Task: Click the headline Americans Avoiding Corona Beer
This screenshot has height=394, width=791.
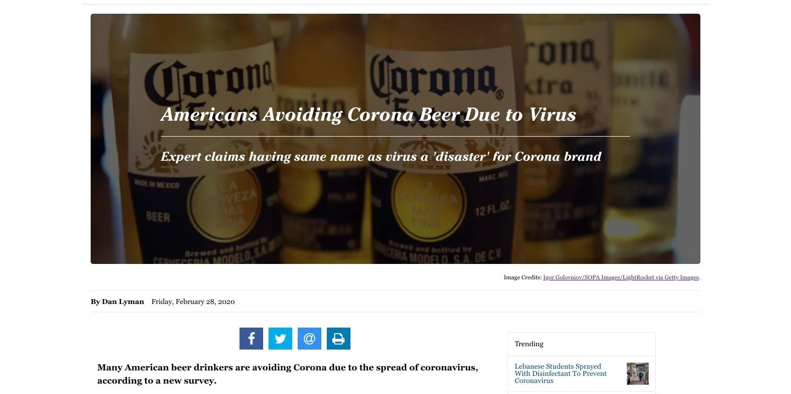Action: (x=368, y=115)
